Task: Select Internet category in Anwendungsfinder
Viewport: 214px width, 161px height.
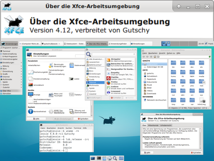Action: pyautogui.click(x=95, y=83)
